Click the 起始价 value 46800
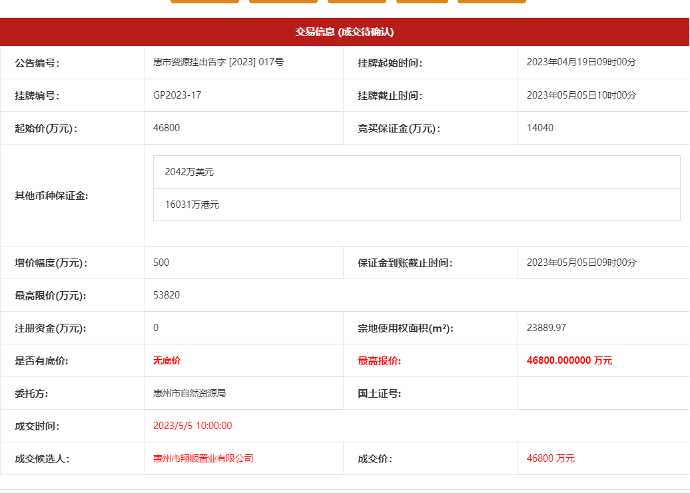Screen dimensions: 690x493 click(167, 128)
